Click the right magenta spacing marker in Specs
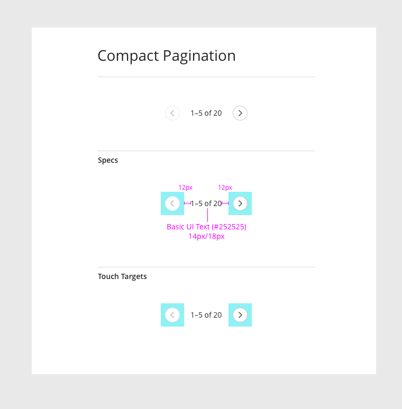The width and height of the screenshot is (402, 409). (x=225, y=203)
